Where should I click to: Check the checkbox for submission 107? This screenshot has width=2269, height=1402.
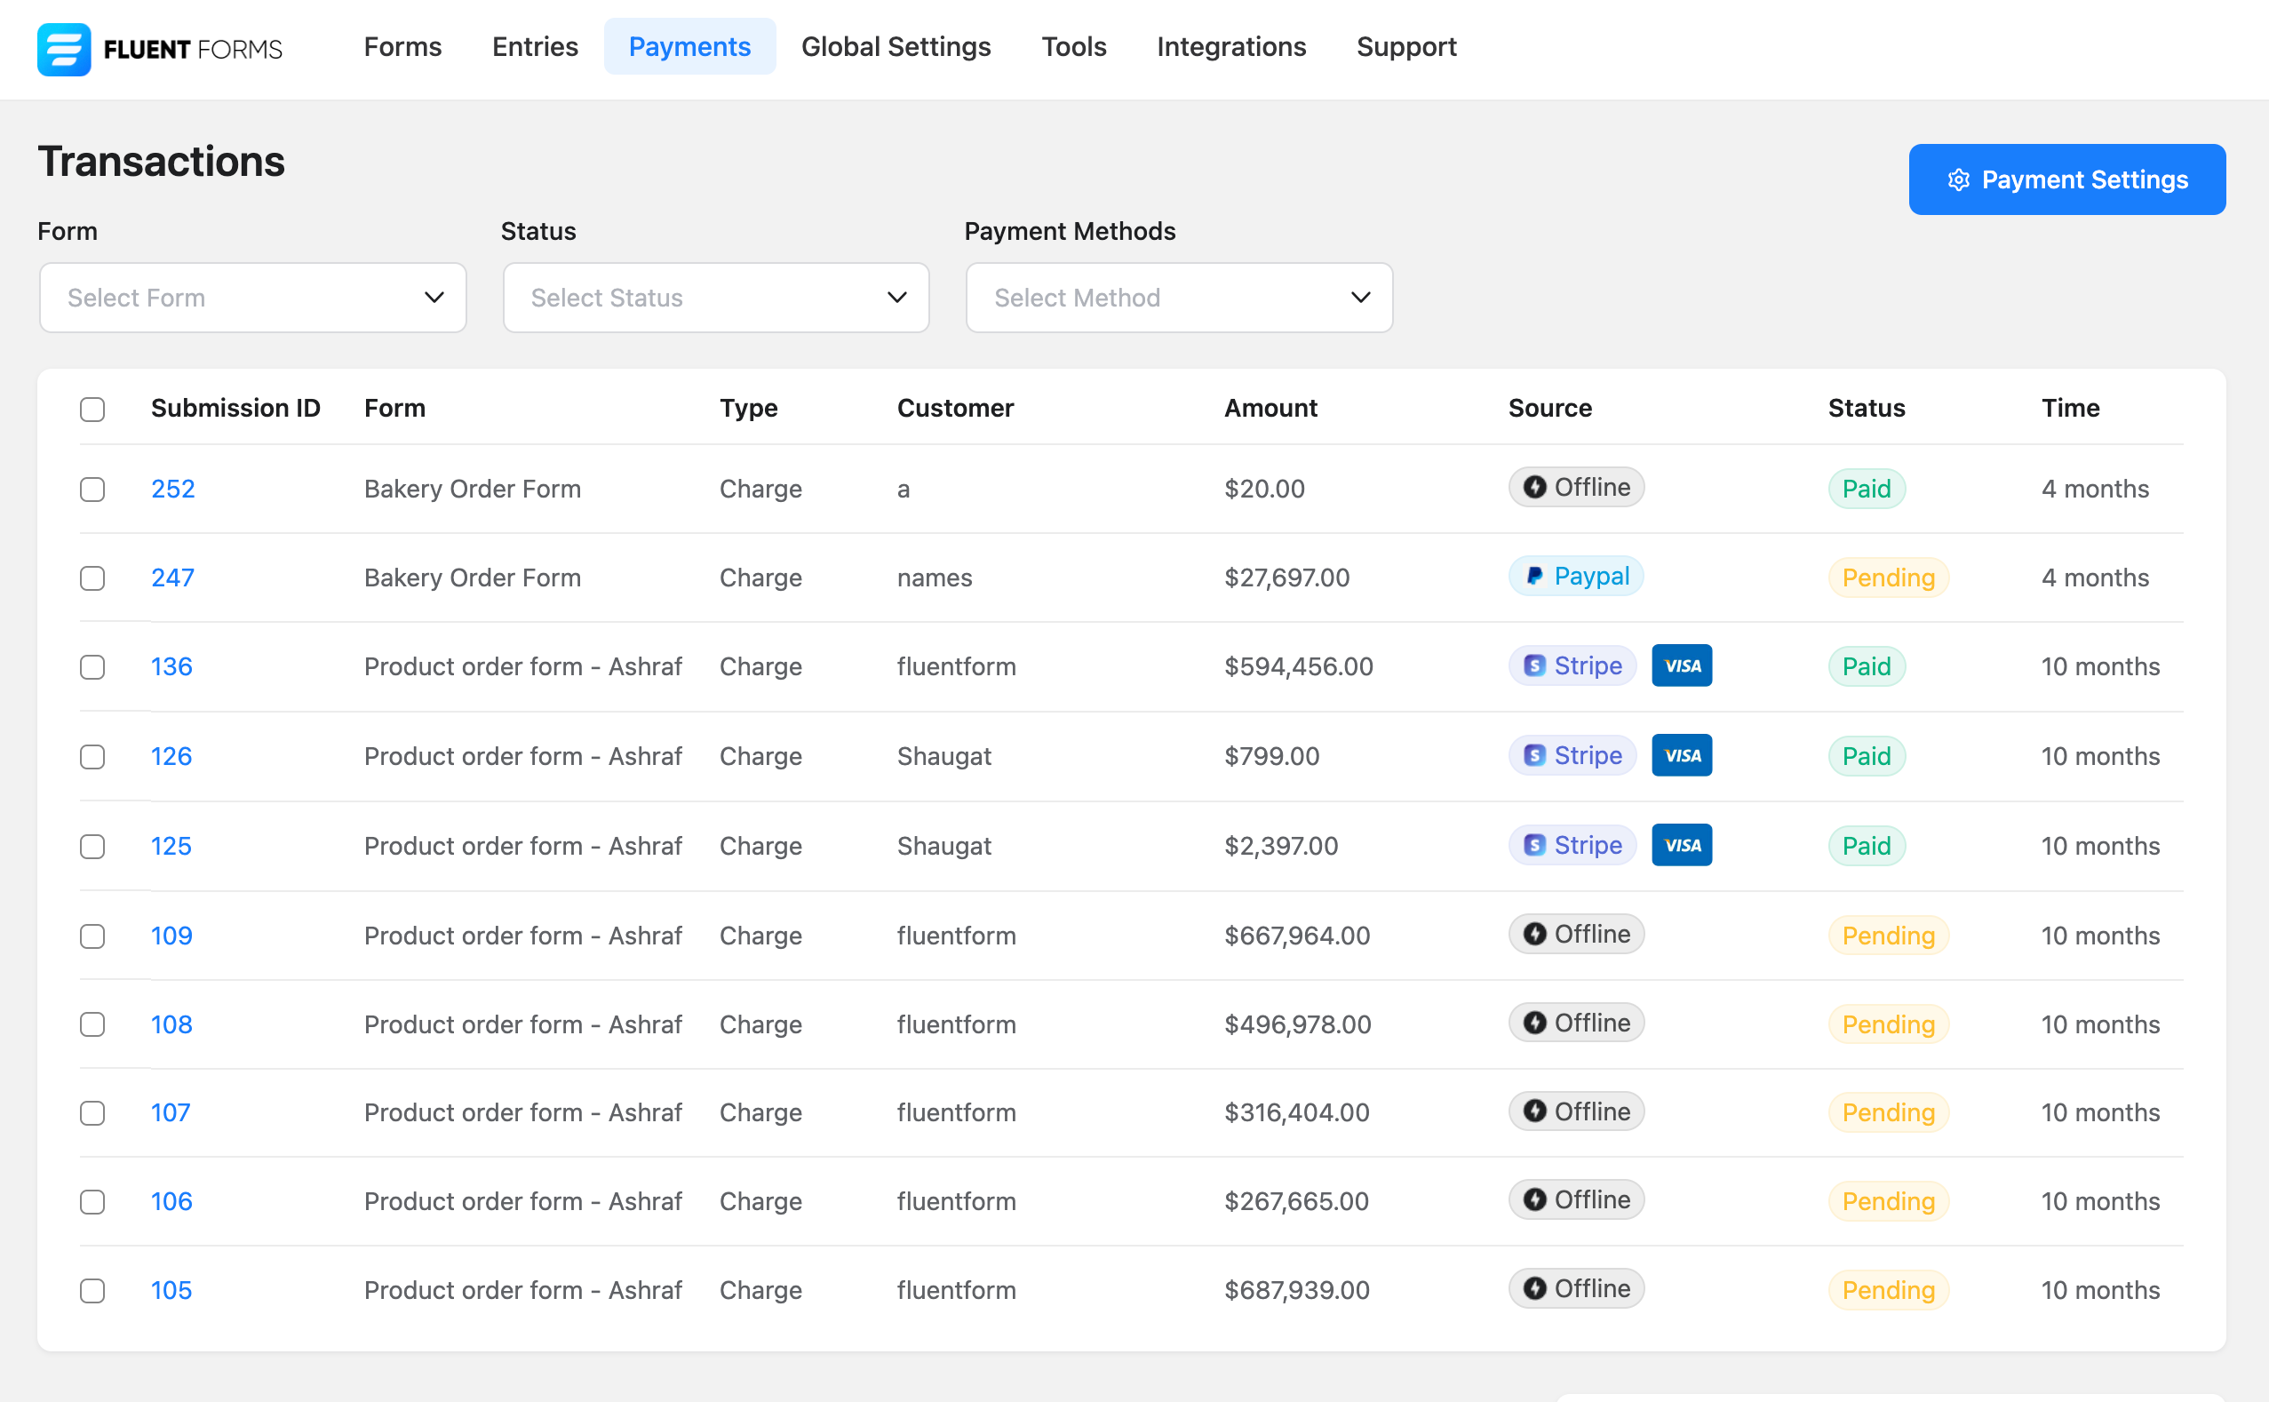[92, 1112]
